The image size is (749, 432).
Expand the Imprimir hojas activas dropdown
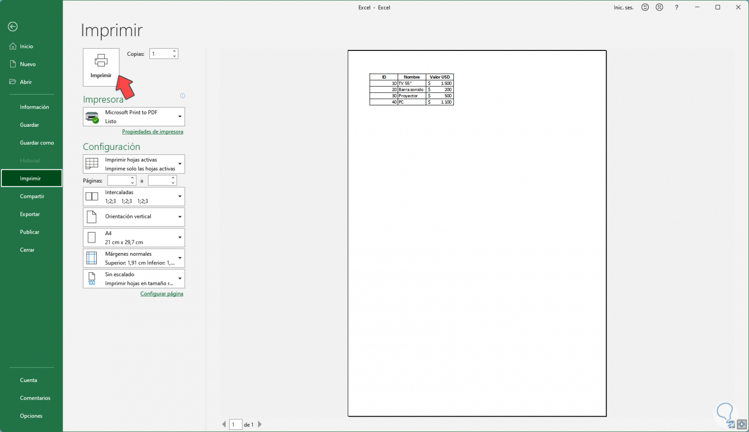coord(134,164)
